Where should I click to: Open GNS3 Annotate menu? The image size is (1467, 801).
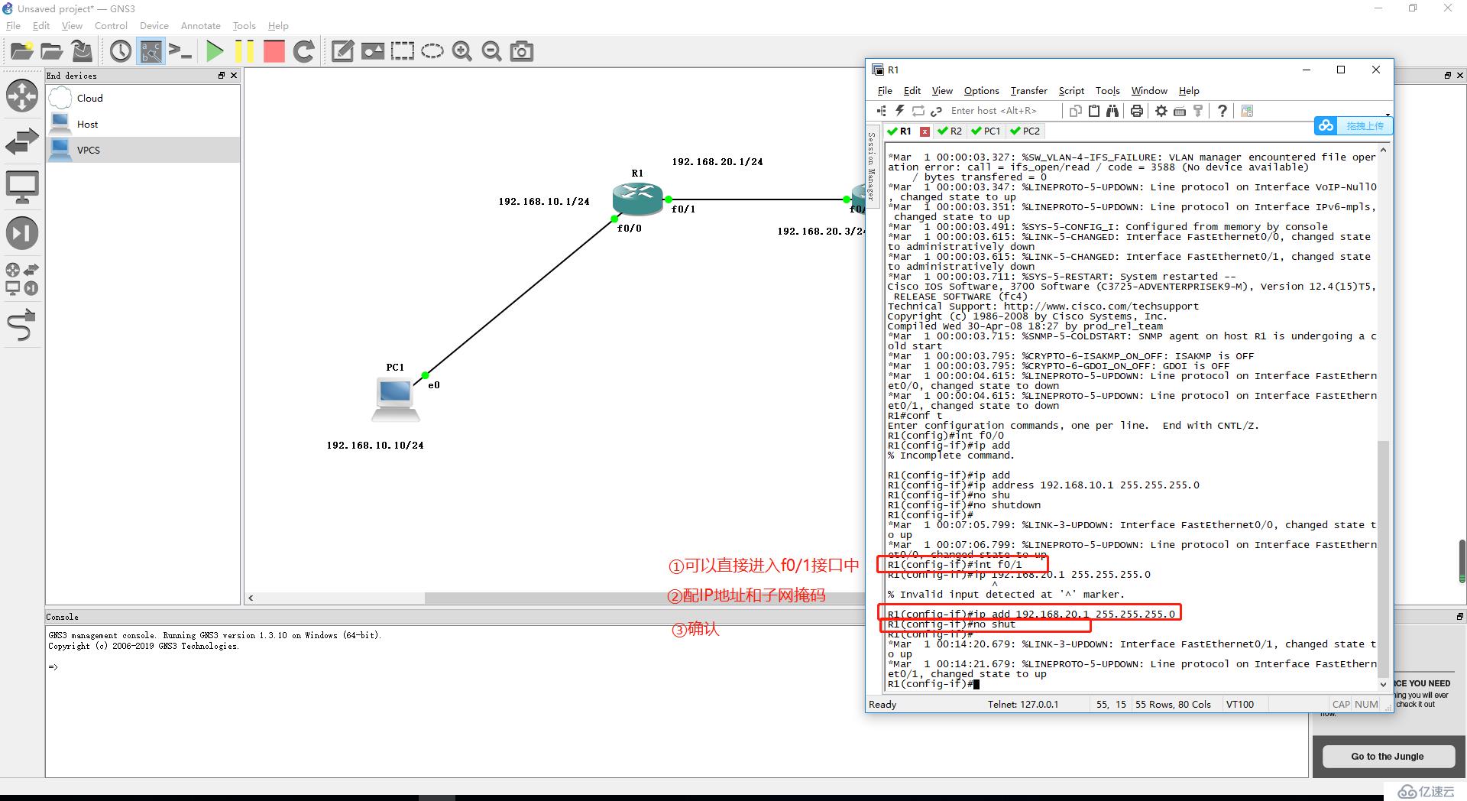[200, 25]
